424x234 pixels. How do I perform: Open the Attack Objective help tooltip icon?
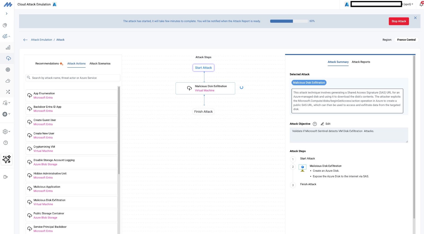coord(315,124)
